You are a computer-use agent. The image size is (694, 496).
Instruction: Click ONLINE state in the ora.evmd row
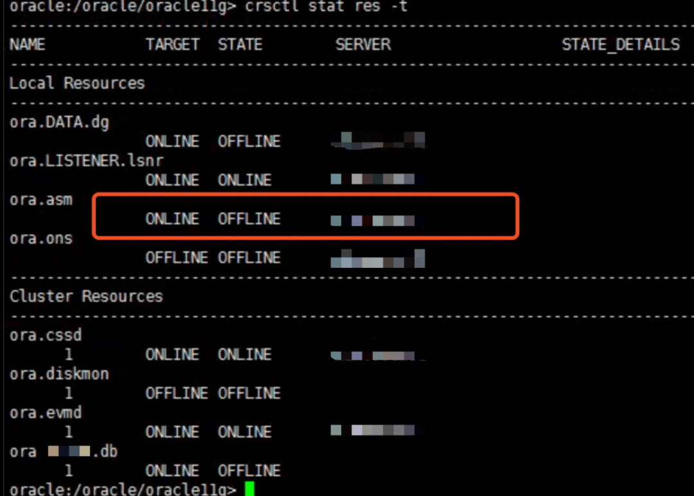pos(244,432)
